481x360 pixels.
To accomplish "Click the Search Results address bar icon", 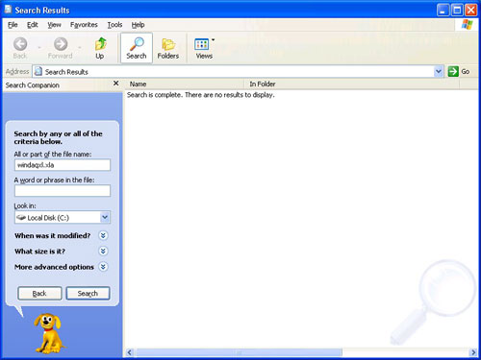I will [x=38, y=71].
